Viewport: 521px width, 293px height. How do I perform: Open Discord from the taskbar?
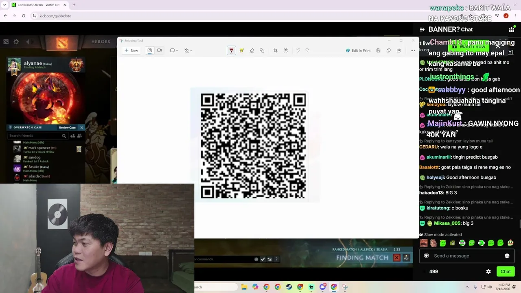(x=322, y=287)
